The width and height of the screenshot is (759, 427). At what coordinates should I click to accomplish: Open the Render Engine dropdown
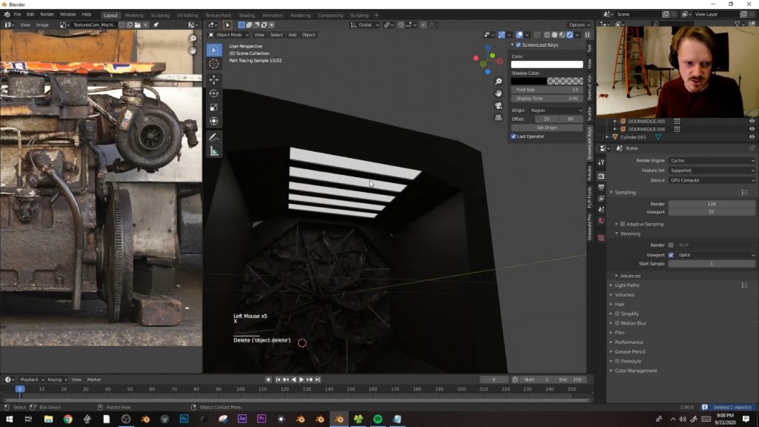click(712, 161)
